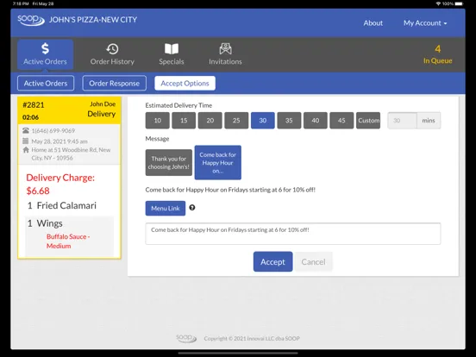Select 'Come back for Happy Hour' message
Image resolution: width=476 pixels, height=357 pixels.
[x=218, y=162]
